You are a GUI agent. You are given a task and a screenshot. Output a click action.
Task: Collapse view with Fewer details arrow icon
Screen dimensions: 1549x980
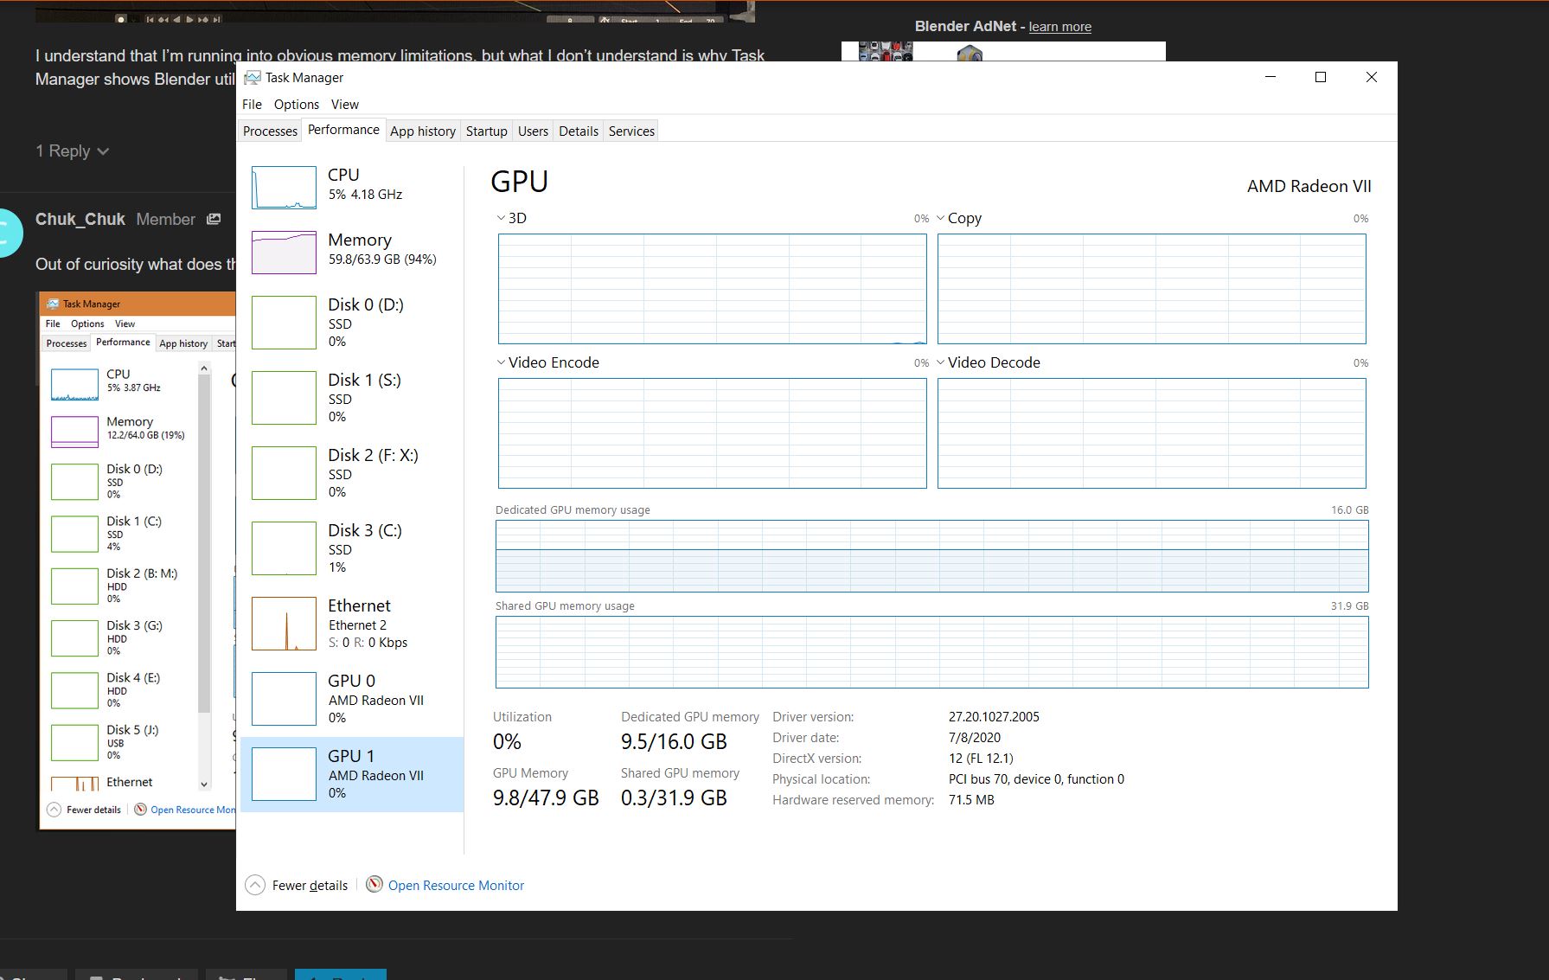point(255,885)
